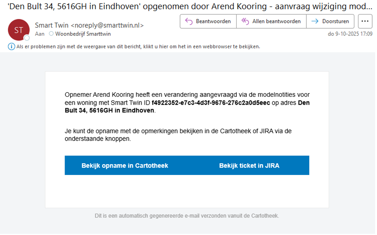Click the blue info icon in message bar
The width and height of the screenshot is (377, 235).
[x=11, y=47]
